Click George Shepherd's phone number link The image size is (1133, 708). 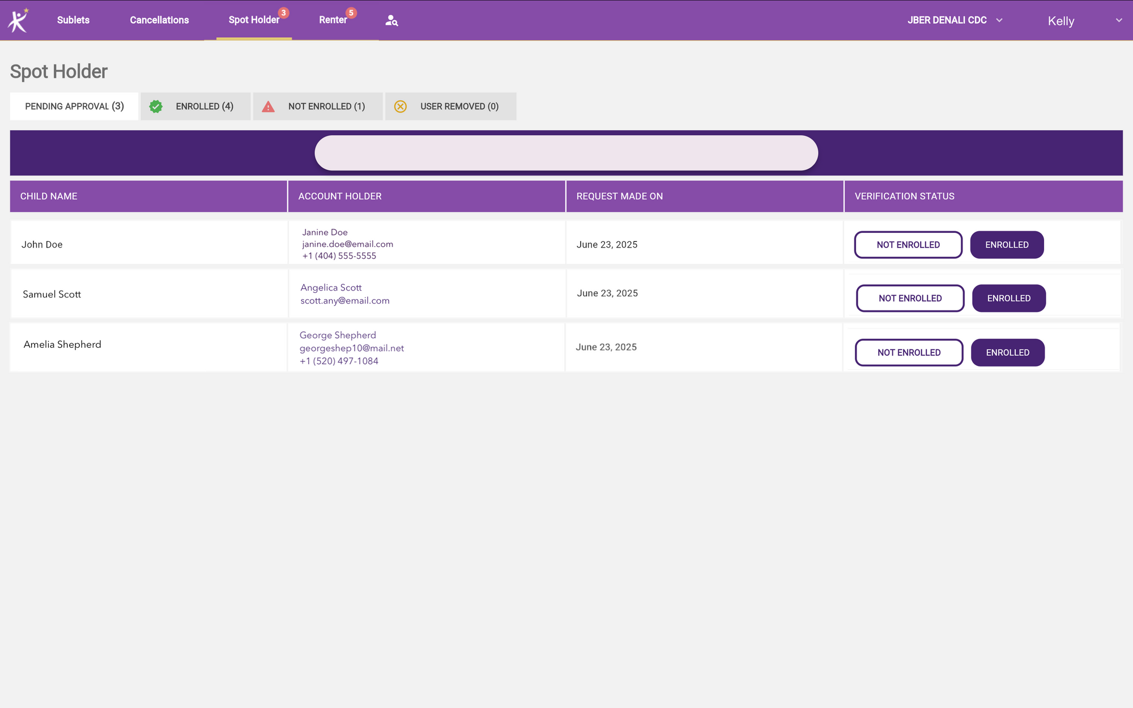click(x=339, y=361)
